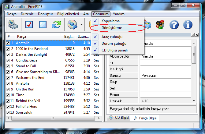This screenshot has height=134, width=205.
Task: Open the Düzenle menu
Action: pyautogui.click(x=27, y=14)
